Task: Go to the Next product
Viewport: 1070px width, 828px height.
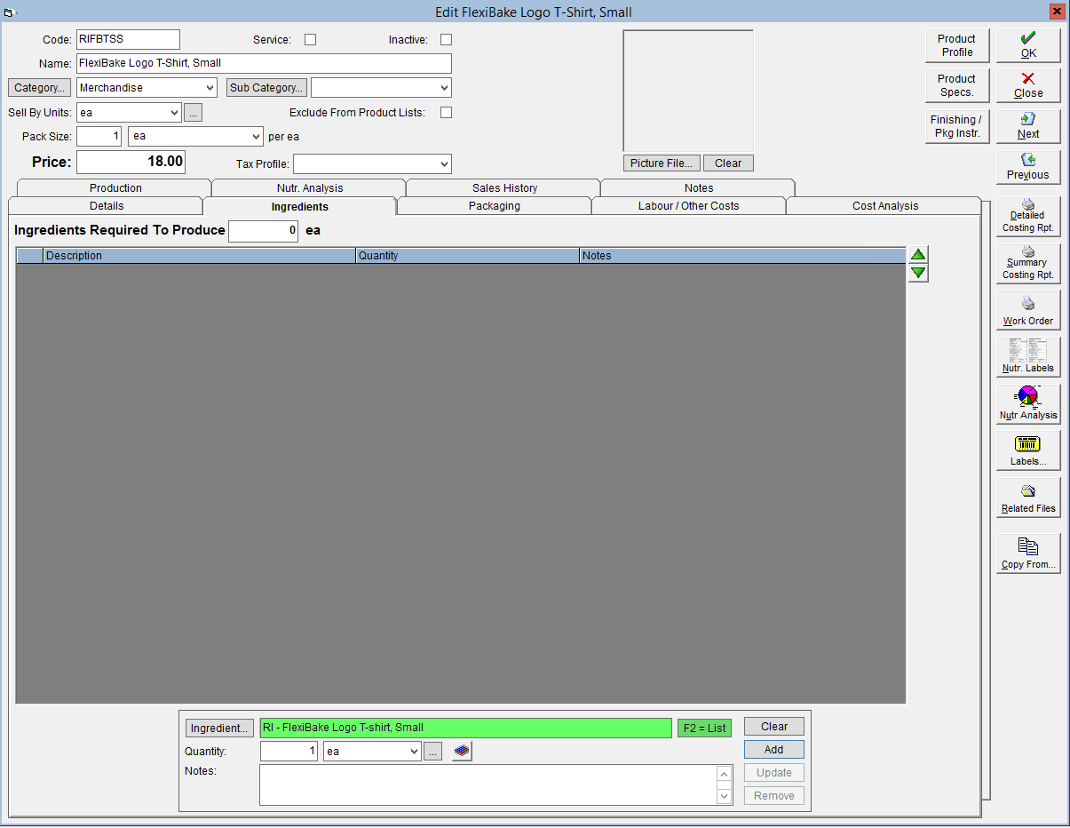Action: tap(1028, 127)
